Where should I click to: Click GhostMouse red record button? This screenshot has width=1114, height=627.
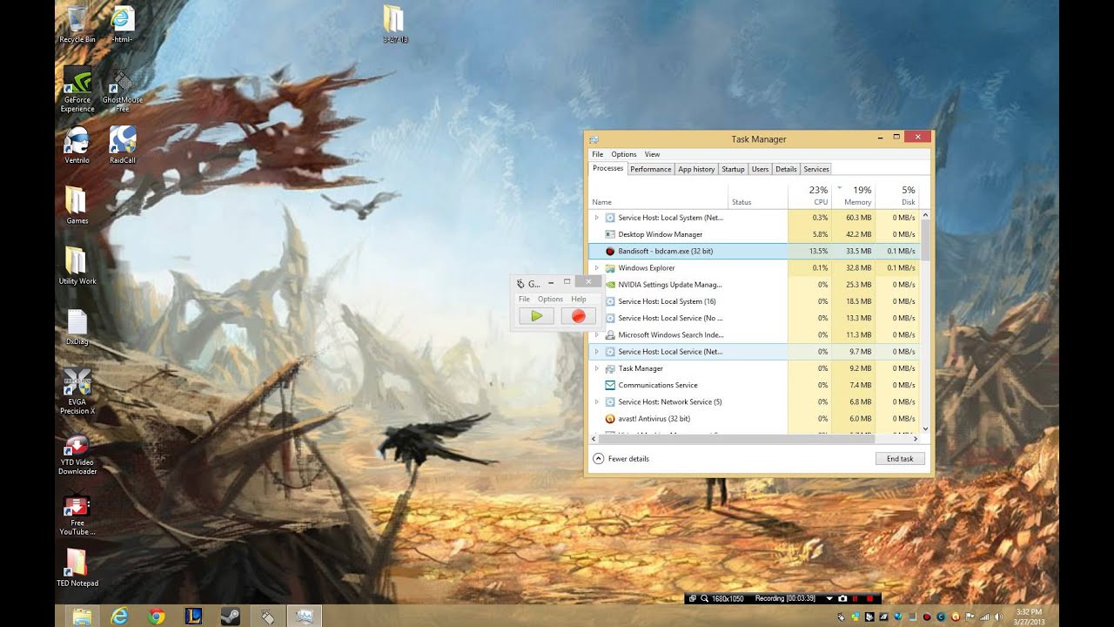578,316
